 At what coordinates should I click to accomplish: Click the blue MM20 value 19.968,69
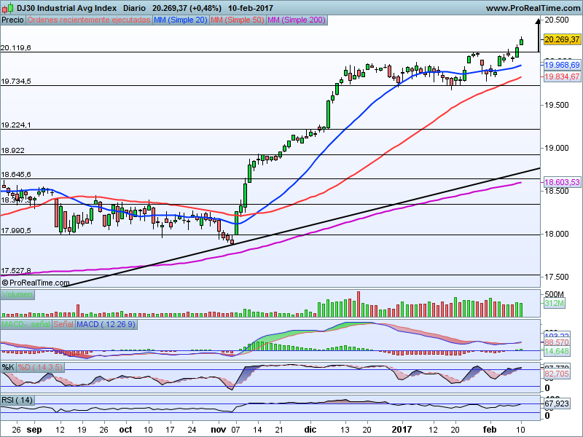pos(562,65)
